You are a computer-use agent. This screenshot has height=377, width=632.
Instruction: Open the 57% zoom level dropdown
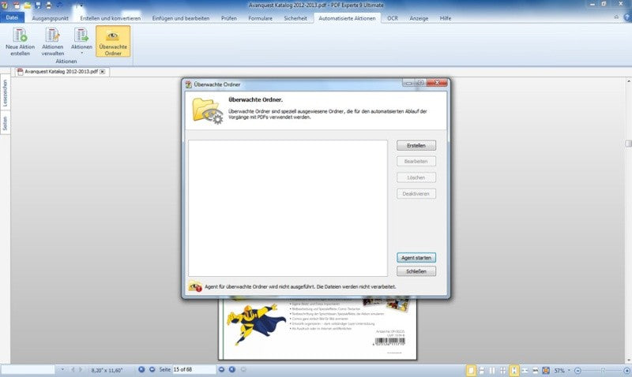[569, 370]
